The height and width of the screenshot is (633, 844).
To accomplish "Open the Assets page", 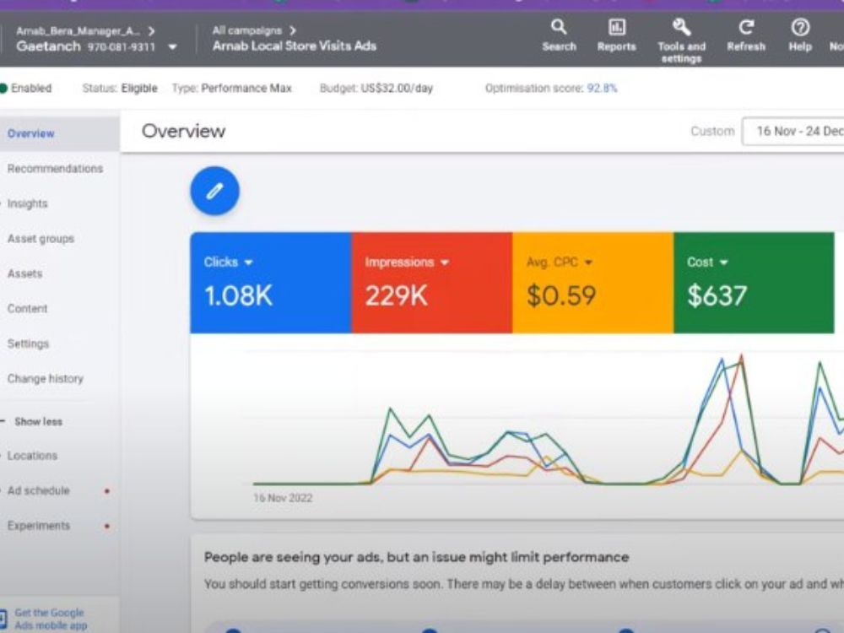I will point(24,273).
